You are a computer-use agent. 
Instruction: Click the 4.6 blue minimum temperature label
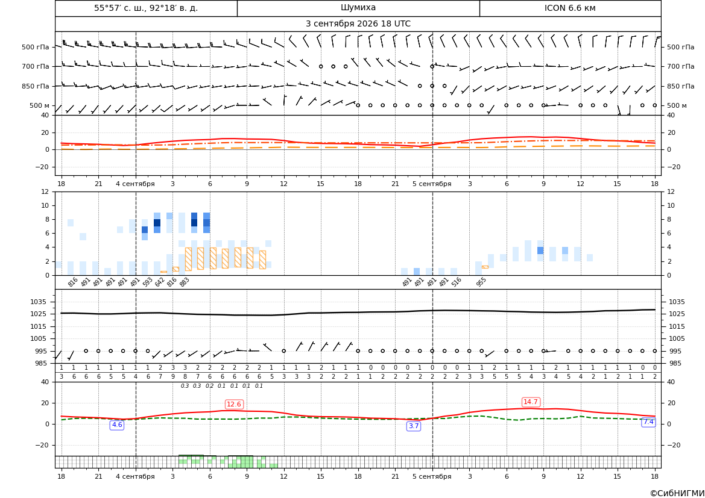[117, 425]
